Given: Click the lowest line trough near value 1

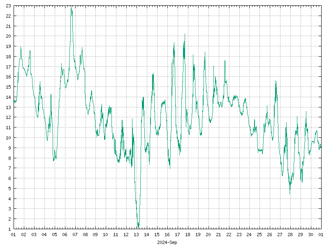Looking at the screenshot, I should [138, 228].
